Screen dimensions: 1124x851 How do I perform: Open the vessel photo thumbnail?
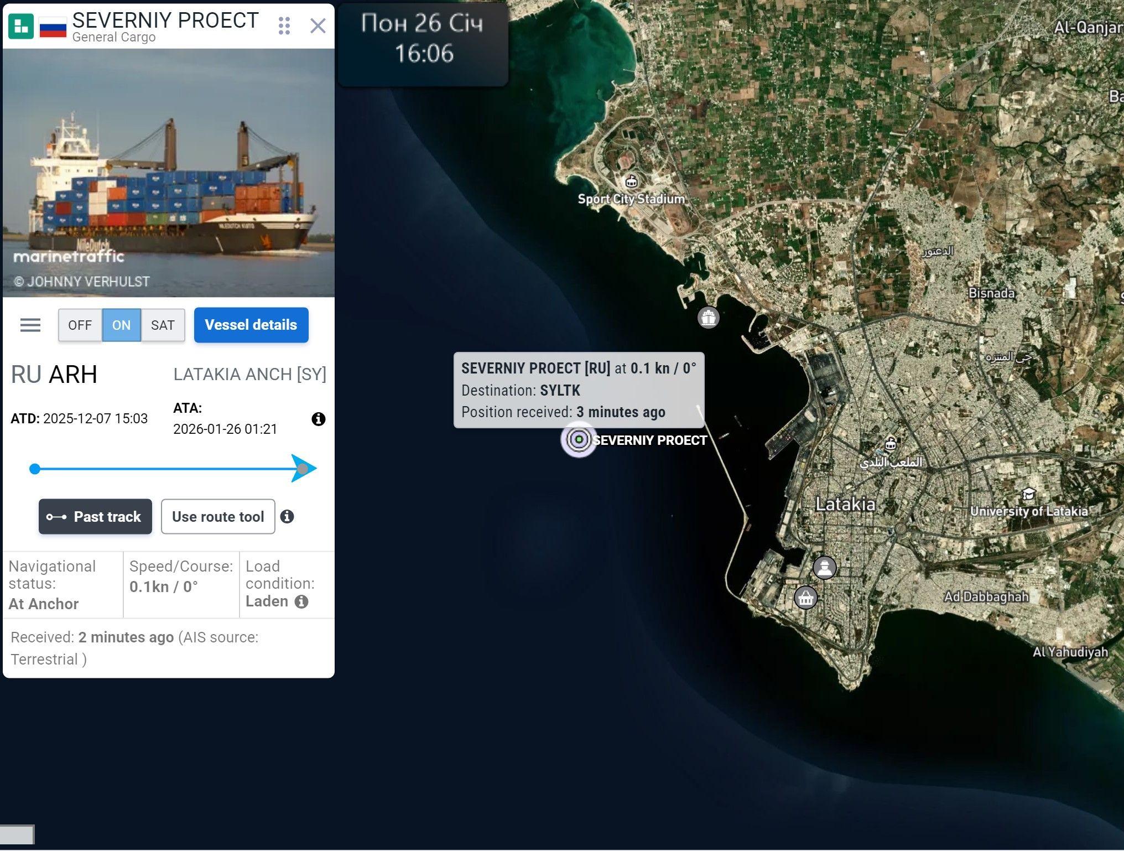pyautogui.click(x=169, y=173)
